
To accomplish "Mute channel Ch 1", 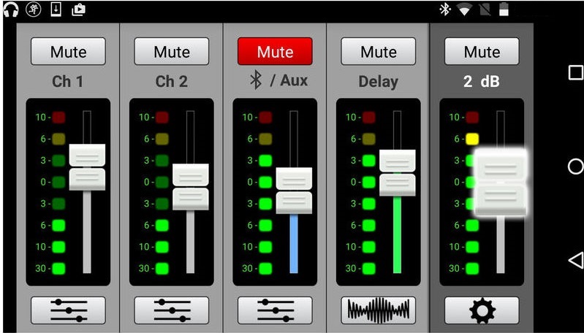I will pyautogui.click(x=68, y=51).
